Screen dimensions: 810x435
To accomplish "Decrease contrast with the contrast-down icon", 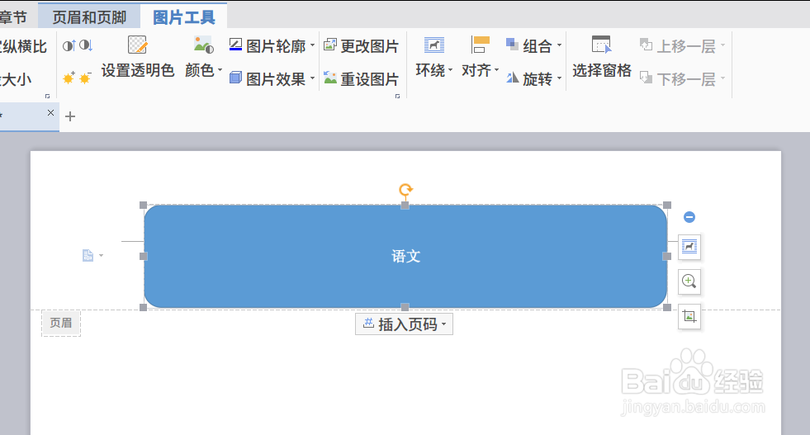I will tap(86, 45).
